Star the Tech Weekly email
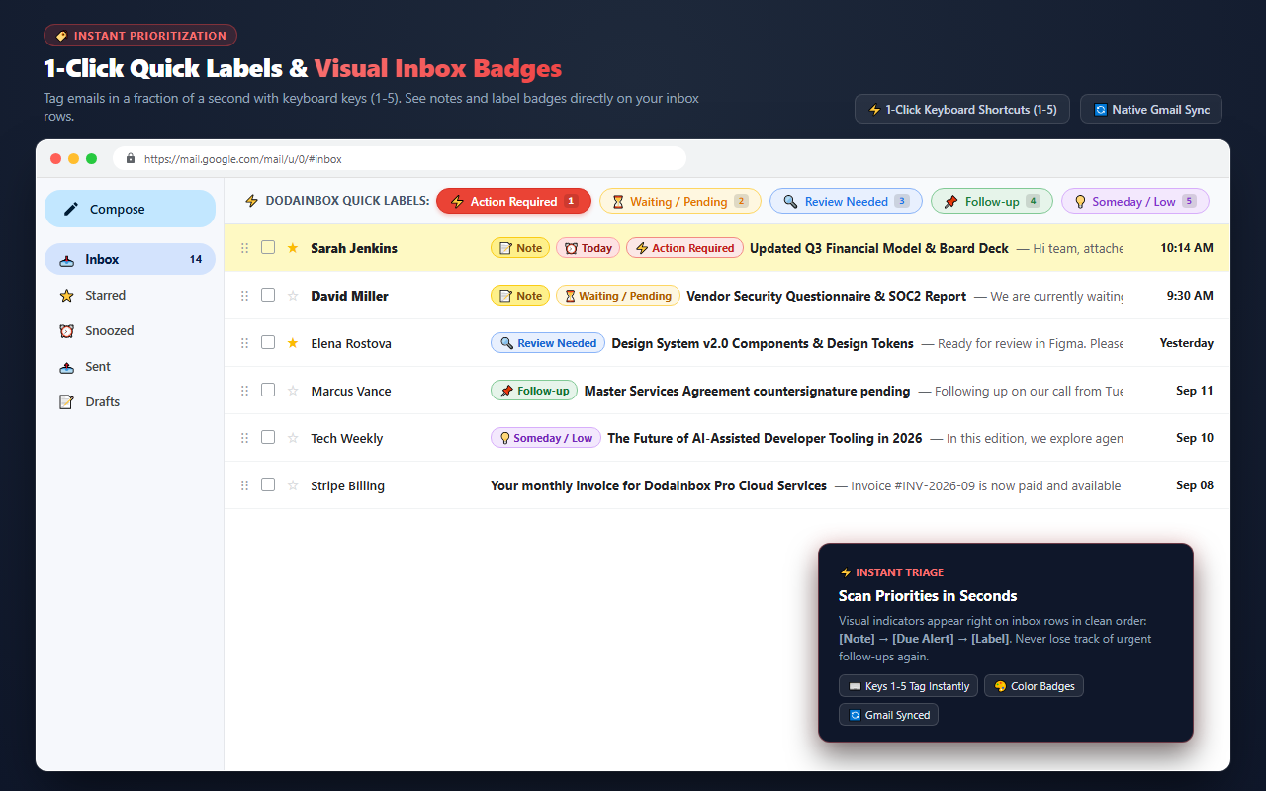 (293, 438)
